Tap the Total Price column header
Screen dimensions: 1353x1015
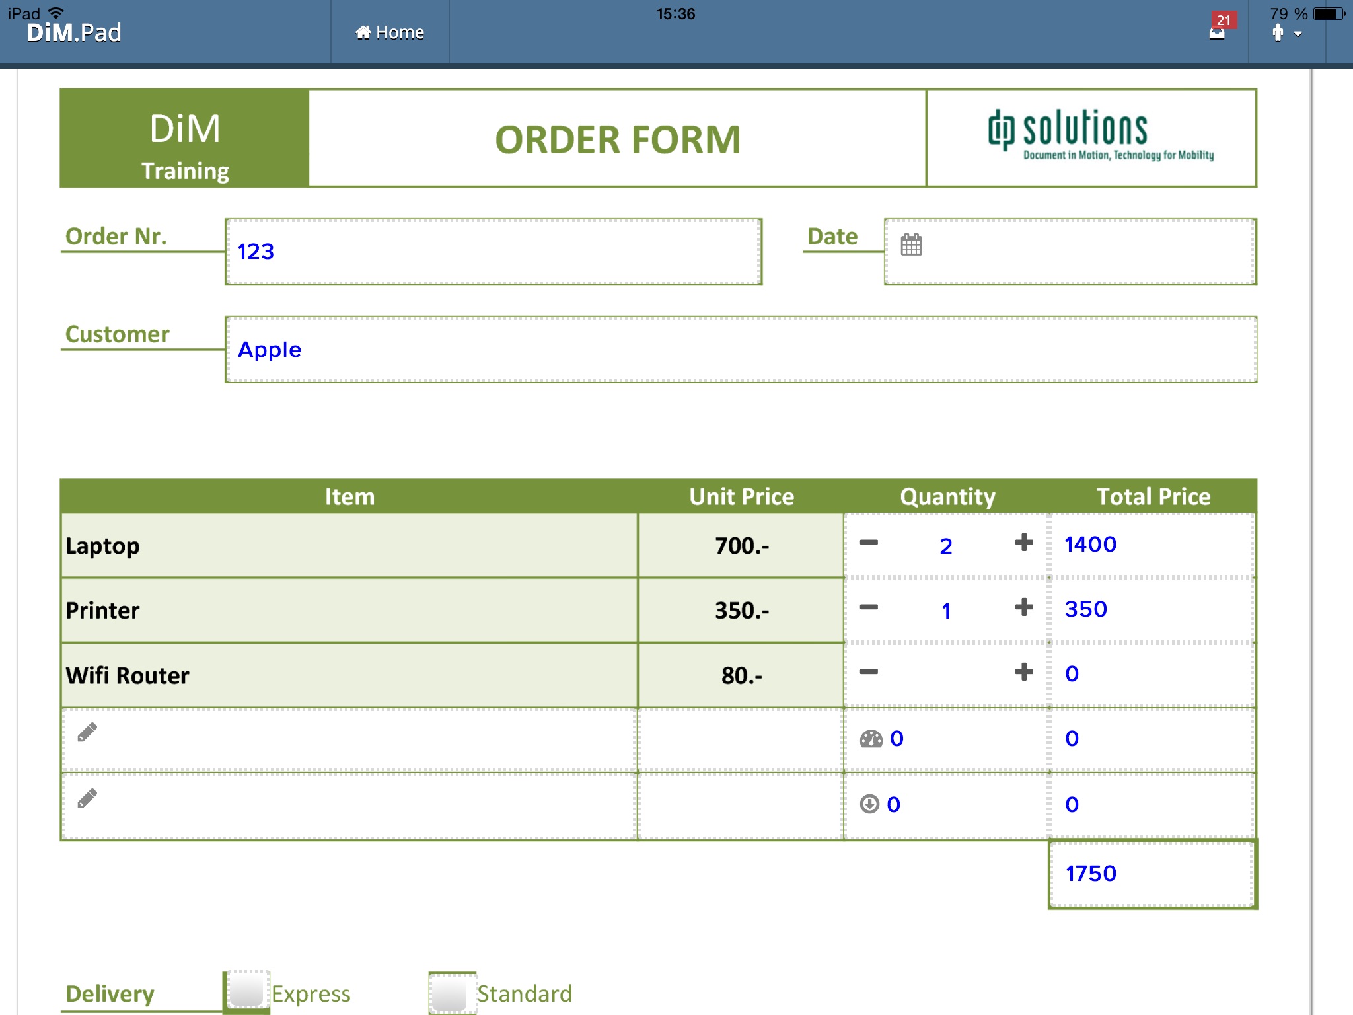pyautogui.click(x=1153, y=496)
